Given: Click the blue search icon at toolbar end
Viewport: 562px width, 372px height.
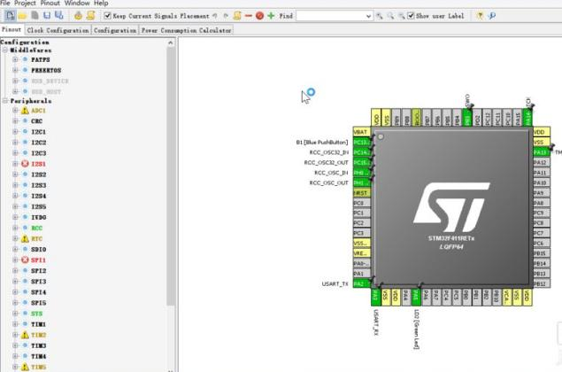Looking at the screenshot, I should (492, 15).
